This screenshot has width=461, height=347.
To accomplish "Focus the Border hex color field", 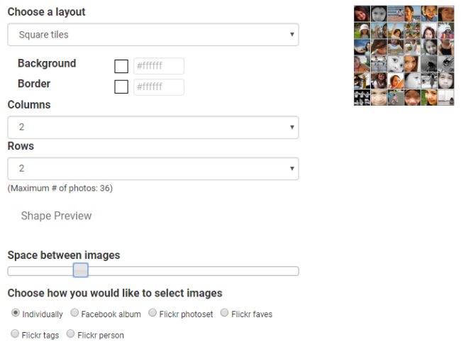I will [159, 87].
